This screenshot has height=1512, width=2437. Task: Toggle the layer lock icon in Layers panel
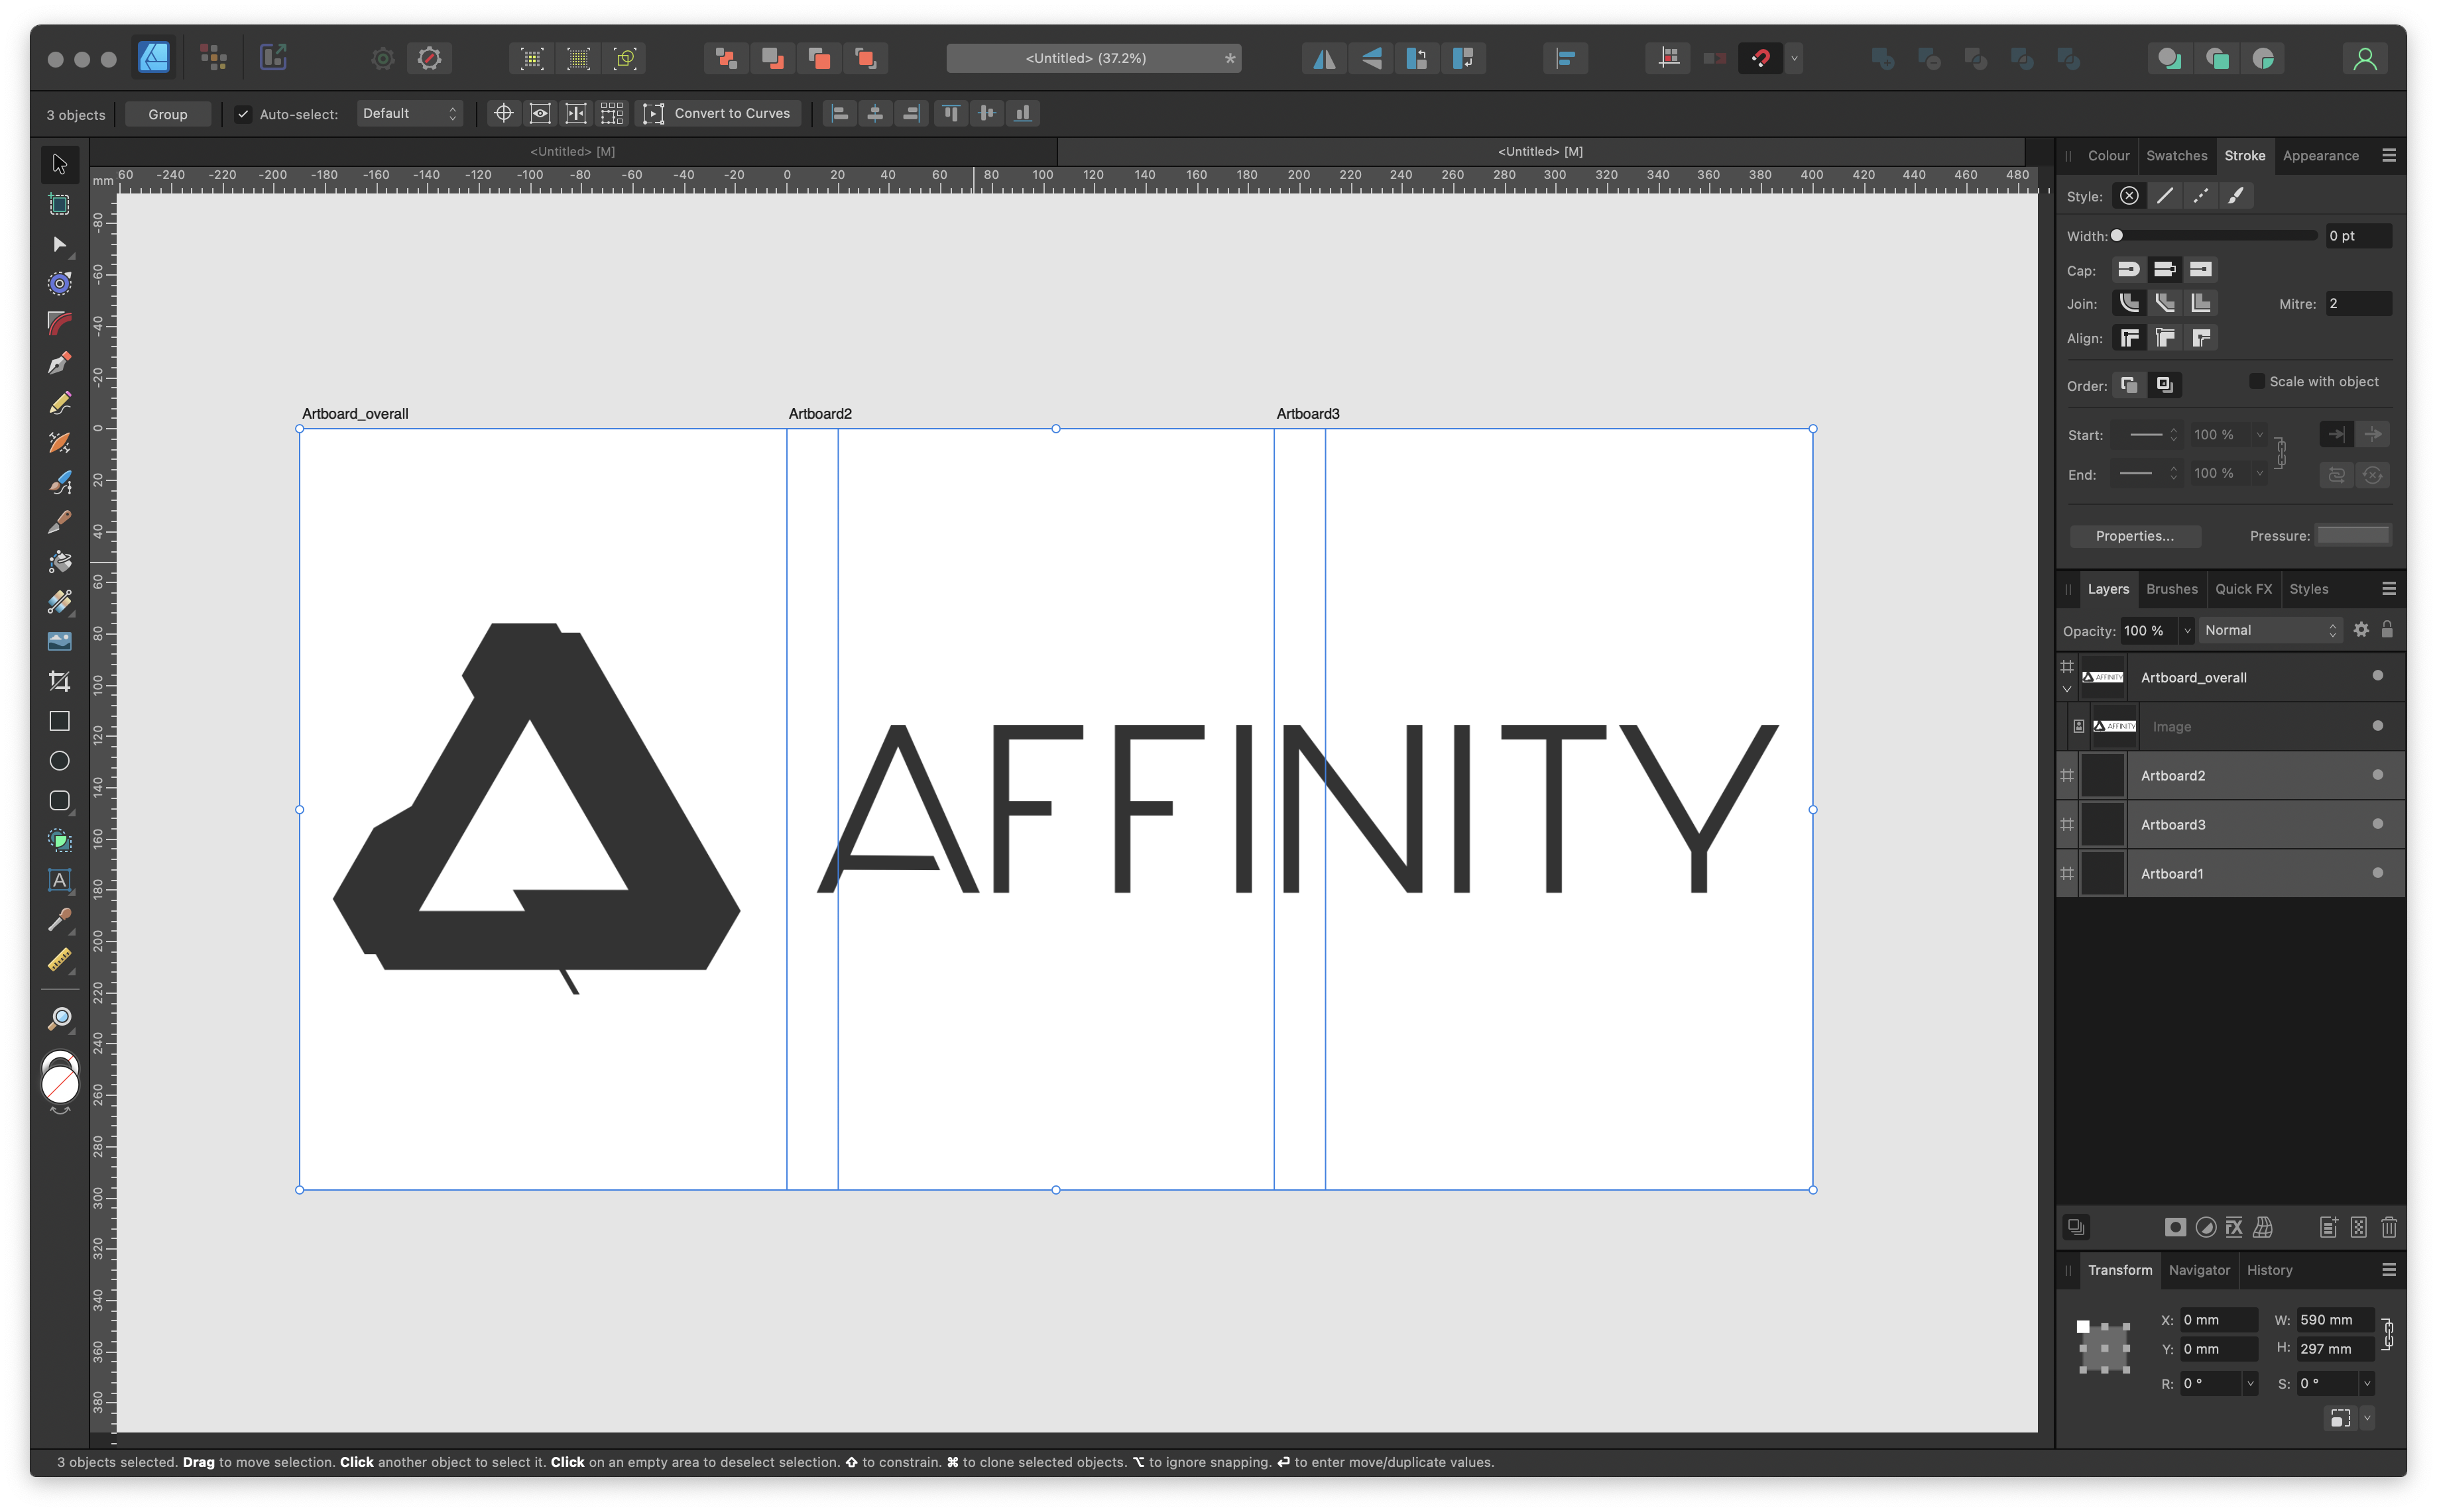2387,629
